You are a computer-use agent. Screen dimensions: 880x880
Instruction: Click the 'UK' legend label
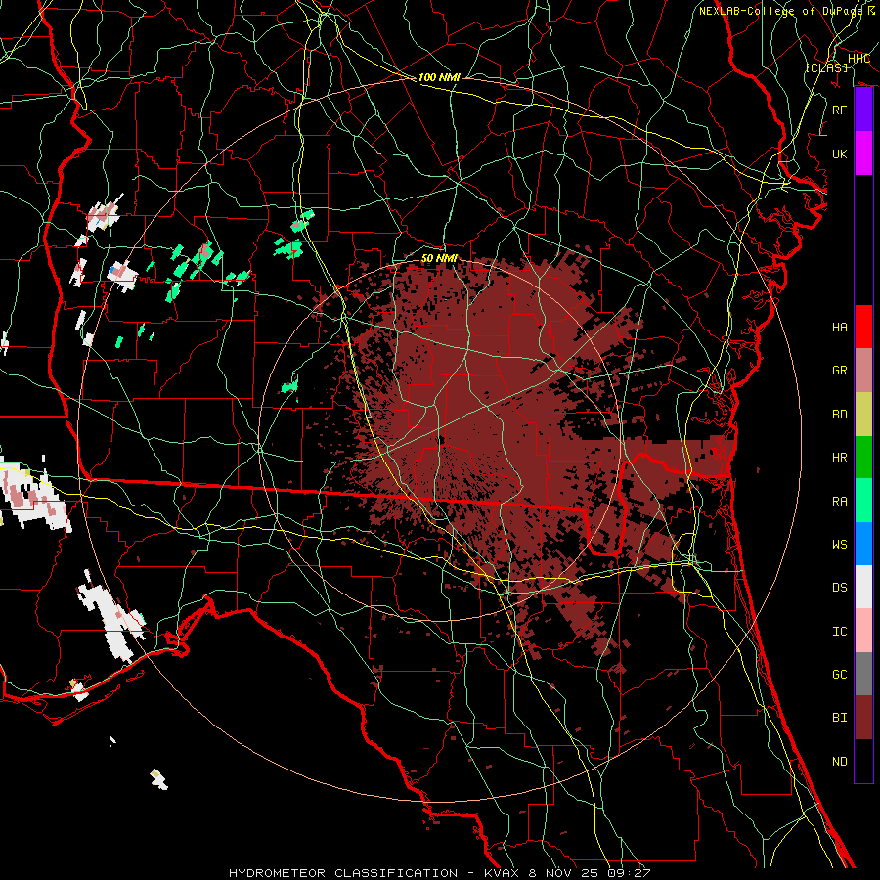(839, 154)
